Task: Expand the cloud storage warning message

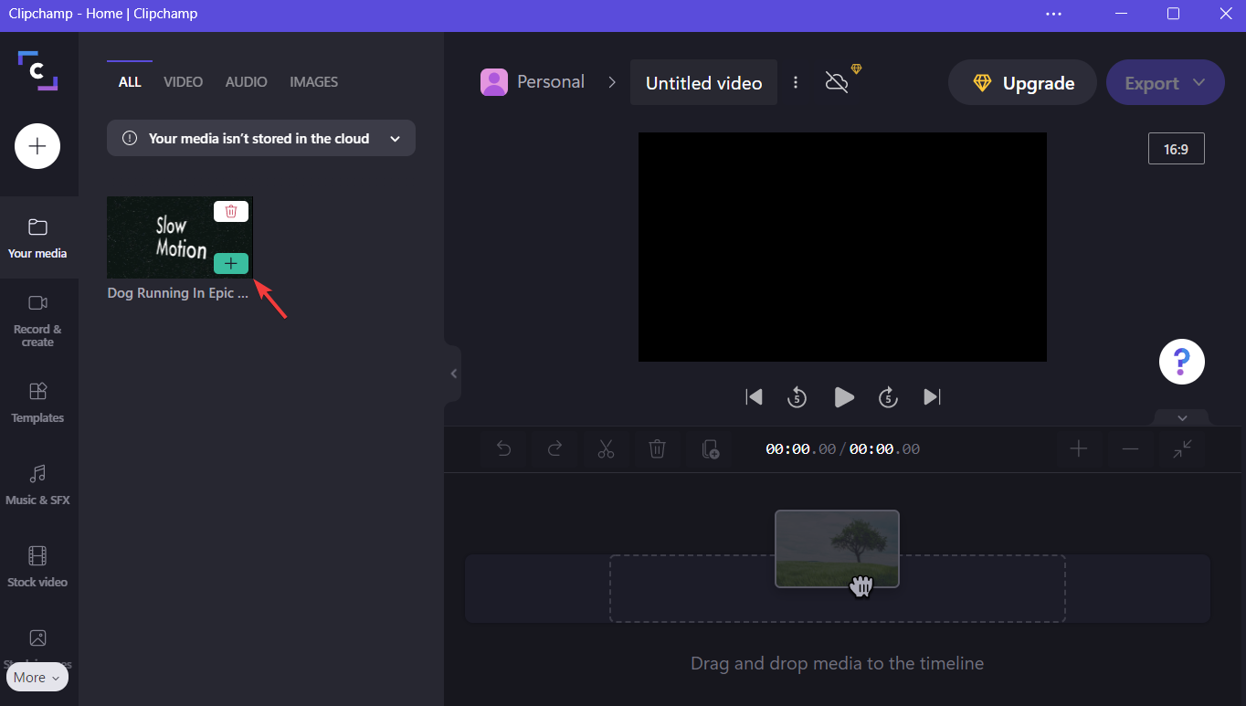Action: pyautogui.click(x=395, y=138)
